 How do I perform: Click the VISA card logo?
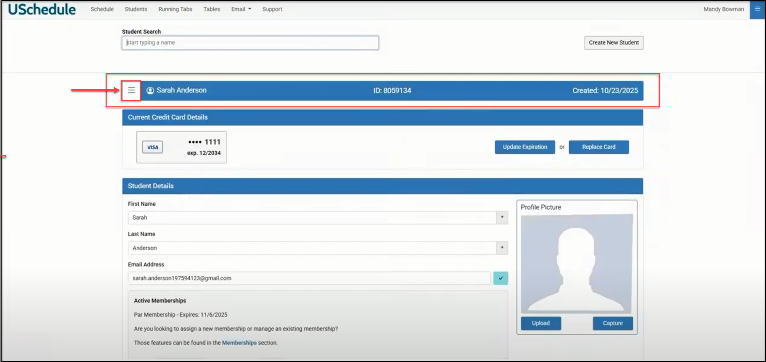click(x=152, y=147)
